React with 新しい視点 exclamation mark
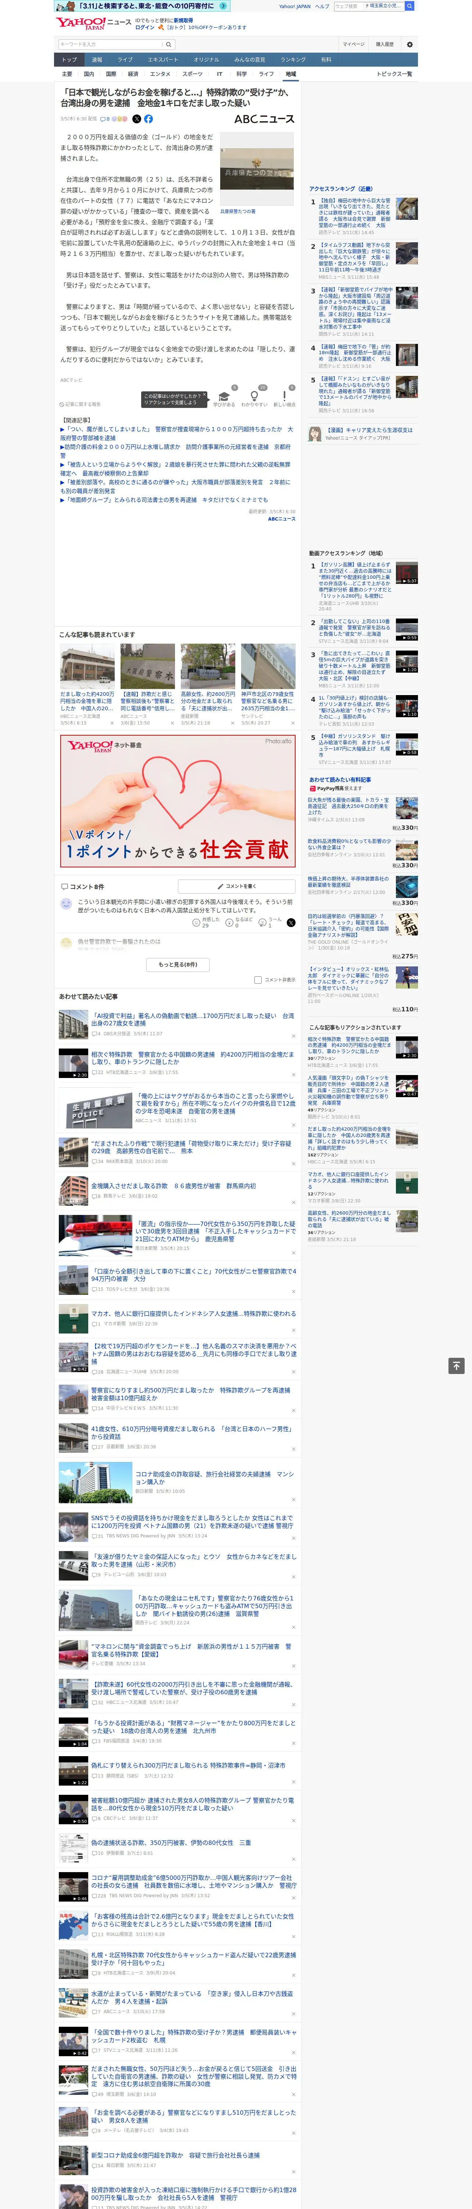 click(x=285, y=399)
